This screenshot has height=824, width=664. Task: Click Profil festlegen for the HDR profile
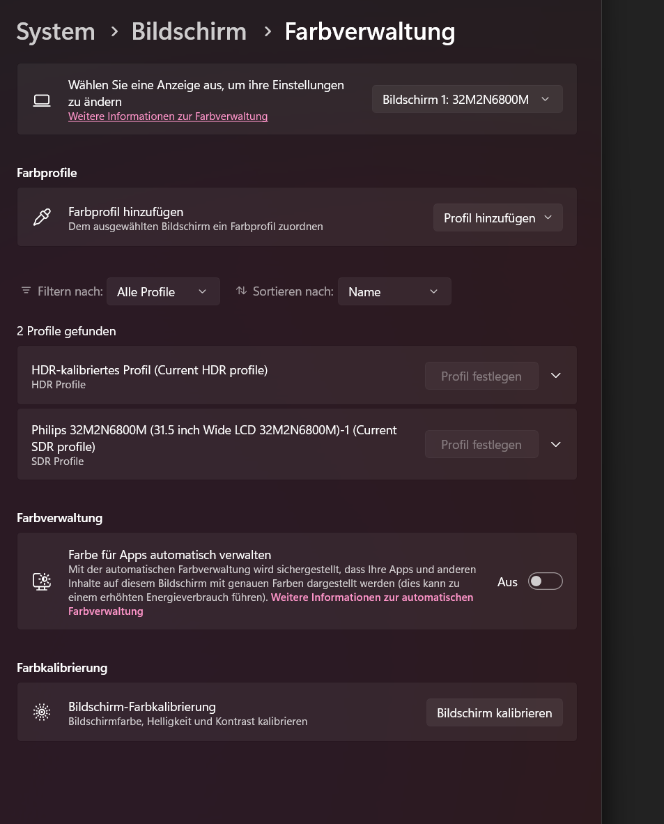pyautogui.click(x=481, y=376)
